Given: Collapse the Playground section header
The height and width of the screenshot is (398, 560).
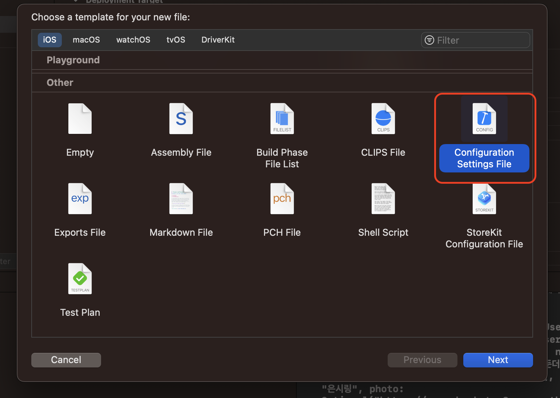Looking at the screenshot, I should 73,60.
